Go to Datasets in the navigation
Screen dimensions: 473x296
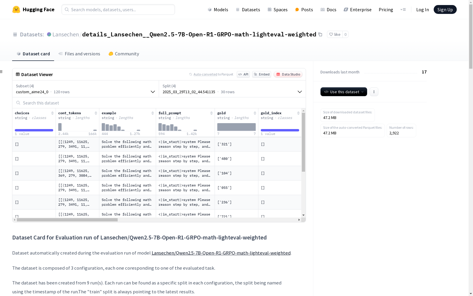[248, 9]
